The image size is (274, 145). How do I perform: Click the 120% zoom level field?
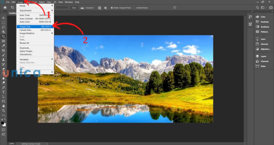click(11, 144)
